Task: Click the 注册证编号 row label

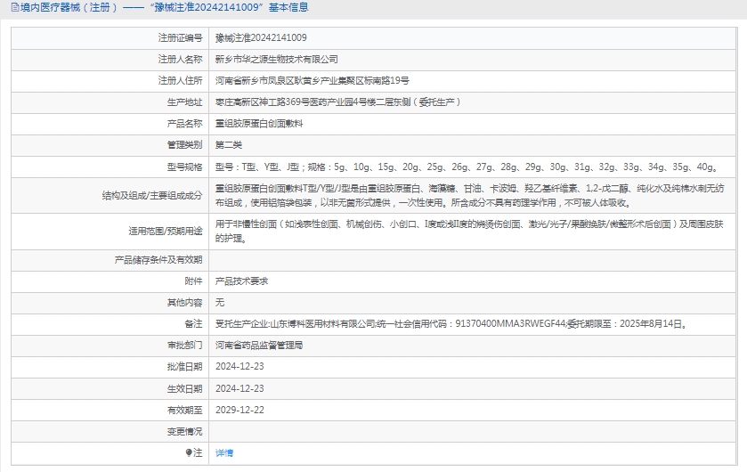Action: pyautogui.click(x=180, y=37)
